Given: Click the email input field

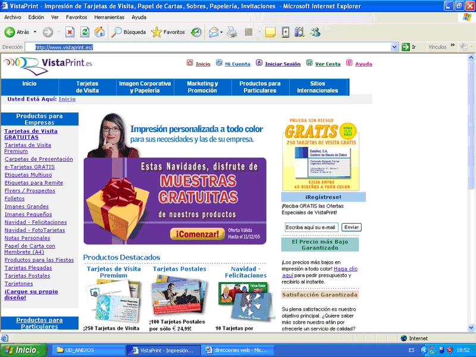Looking at the screenshot, I should (x=311, y=227).
